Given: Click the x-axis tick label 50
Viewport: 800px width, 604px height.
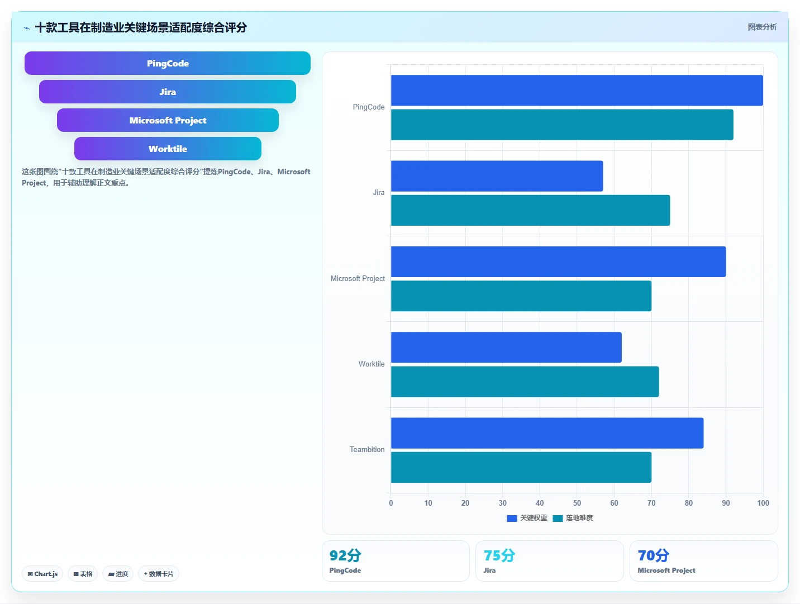Looking at the screenshot, I should click(x=577, y=503).
